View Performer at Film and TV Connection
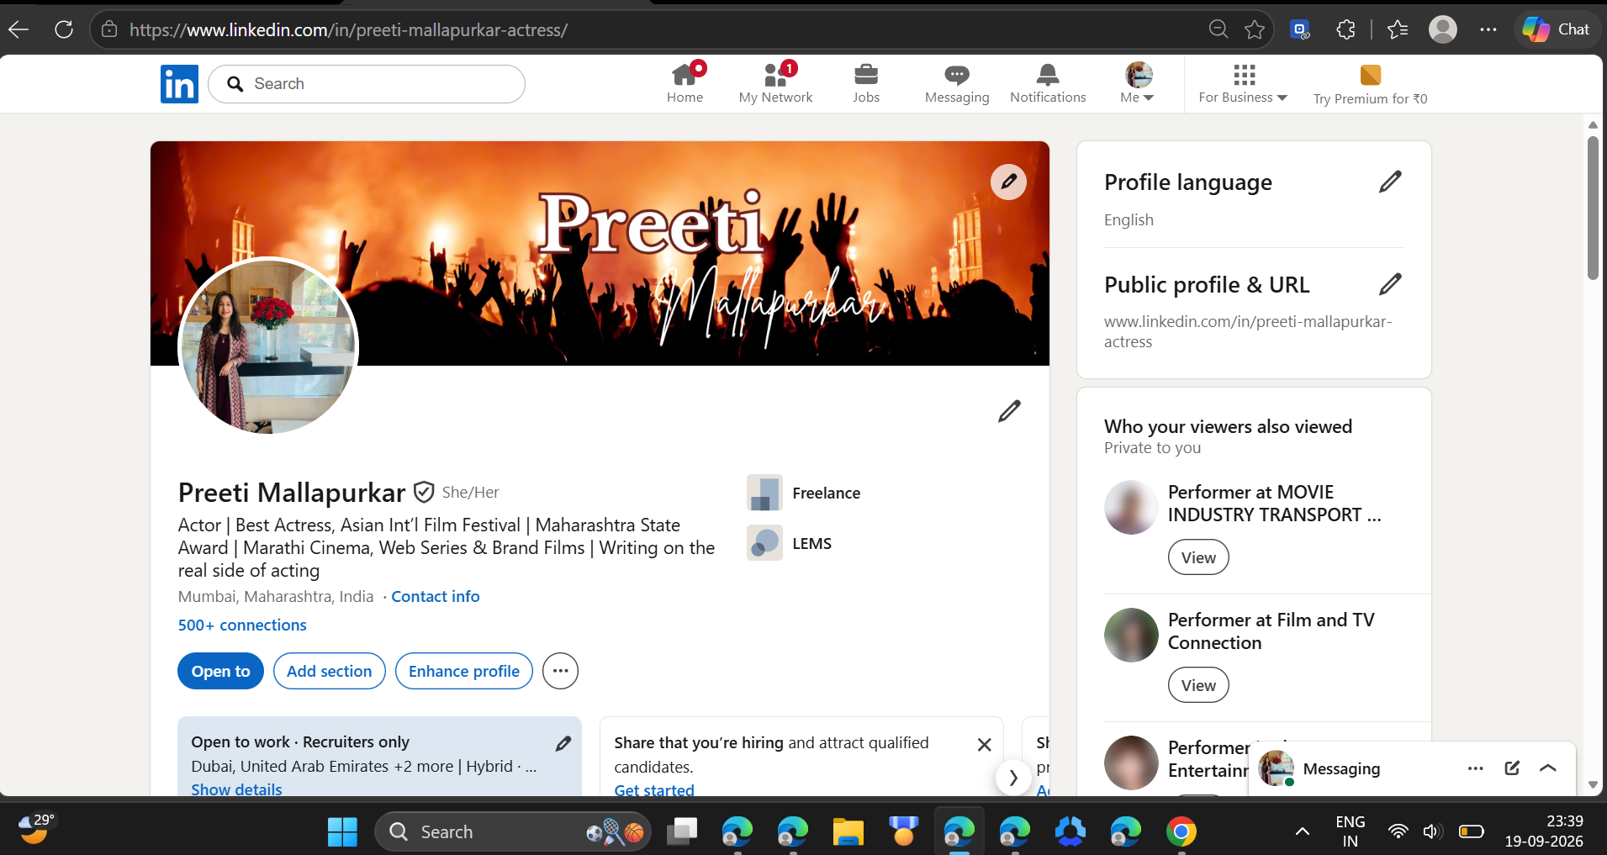The height and width of the screenshot is (855, 1607). point(1198,685)
